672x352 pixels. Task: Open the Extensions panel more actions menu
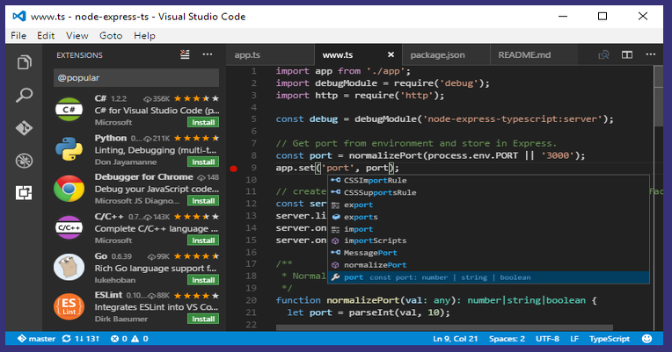coord(208,54)
